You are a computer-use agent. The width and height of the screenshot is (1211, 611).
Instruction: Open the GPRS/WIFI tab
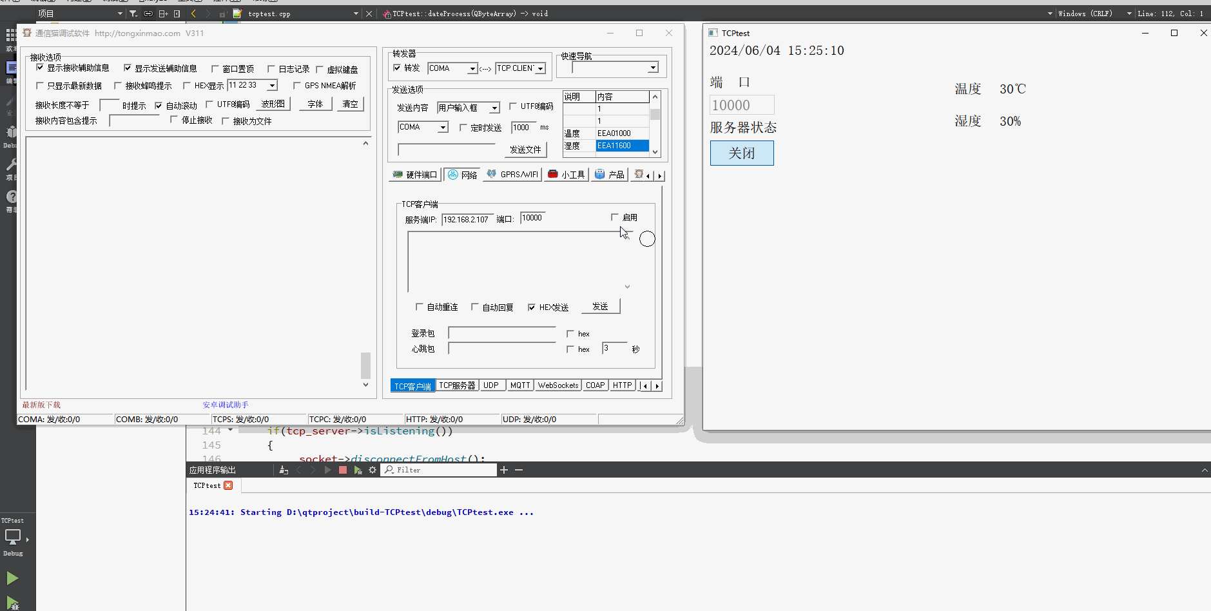click(512, 175)
